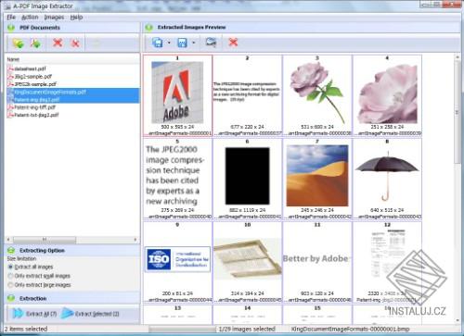Click the PDF Documents panel header icon
This screenshot has height=336, width=464.
(x=11, y=28)
